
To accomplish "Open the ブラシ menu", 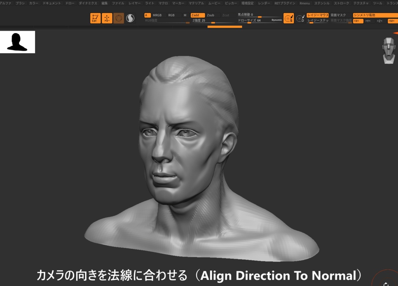I will pos(21,3).
